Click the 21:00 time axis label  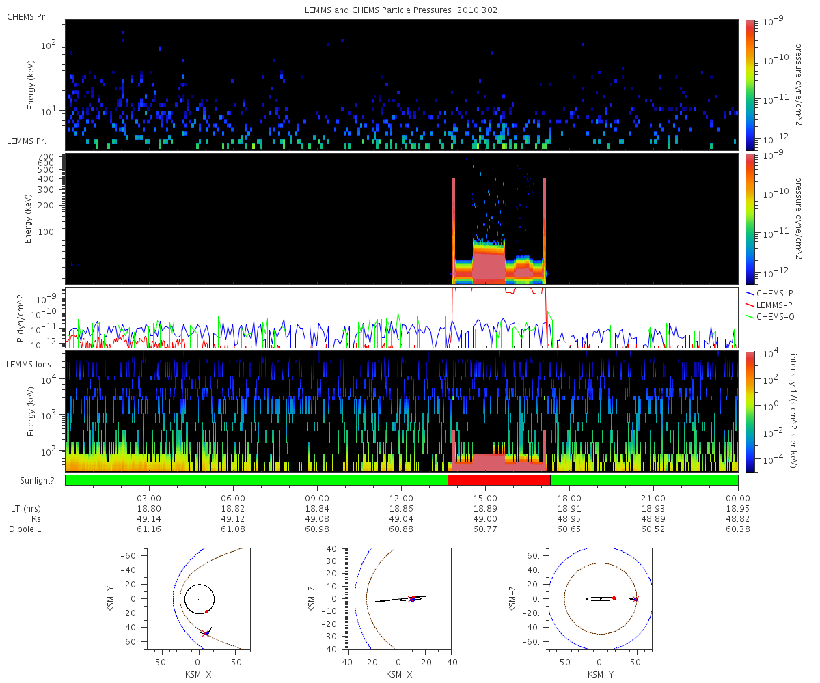click(654, 500)
